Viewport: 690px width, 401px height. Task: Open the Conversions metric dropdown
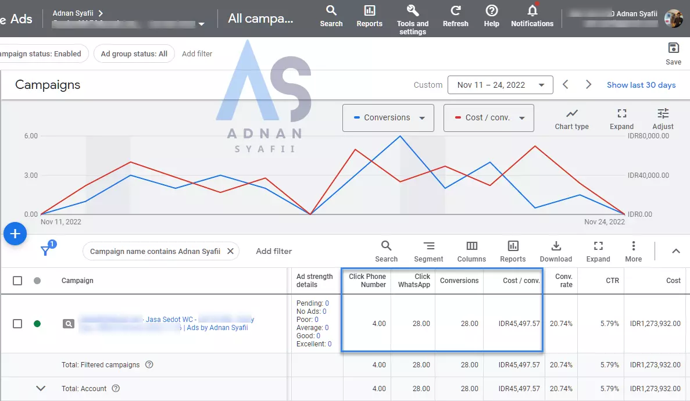coord(388,118)
